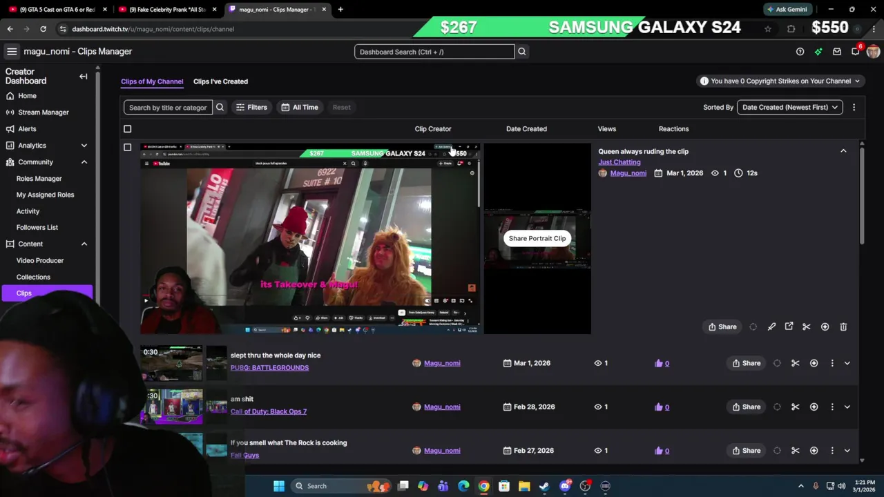Open File Explorer from the taskbar
The height and width of the screenshot is (497, 884).
pyautogui.click(x=524, y=486)
